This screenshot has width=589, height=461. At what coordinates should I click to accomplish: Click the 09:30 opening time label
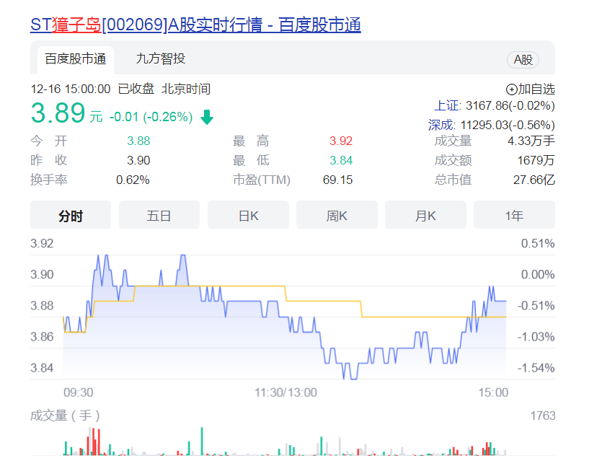click(x=79, y=392)
